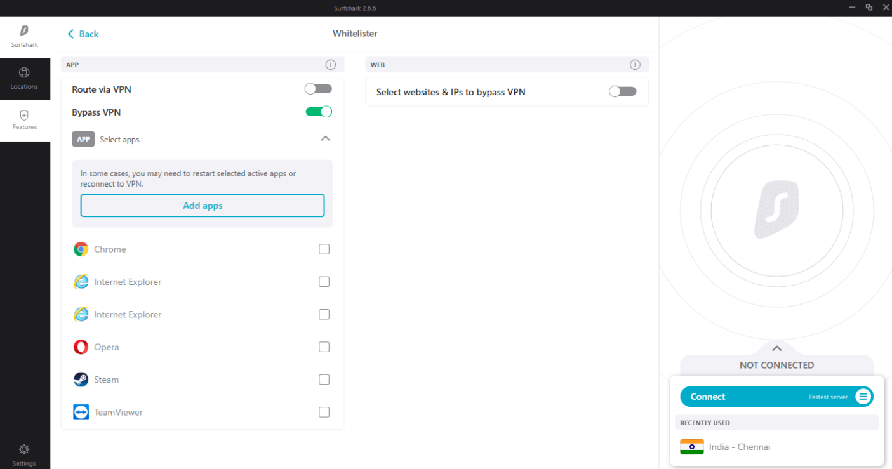Click the second Internet Explorer icon
The height and width of the screenshot is (469, 892).
pyautogui.click(x=81, y=314)
